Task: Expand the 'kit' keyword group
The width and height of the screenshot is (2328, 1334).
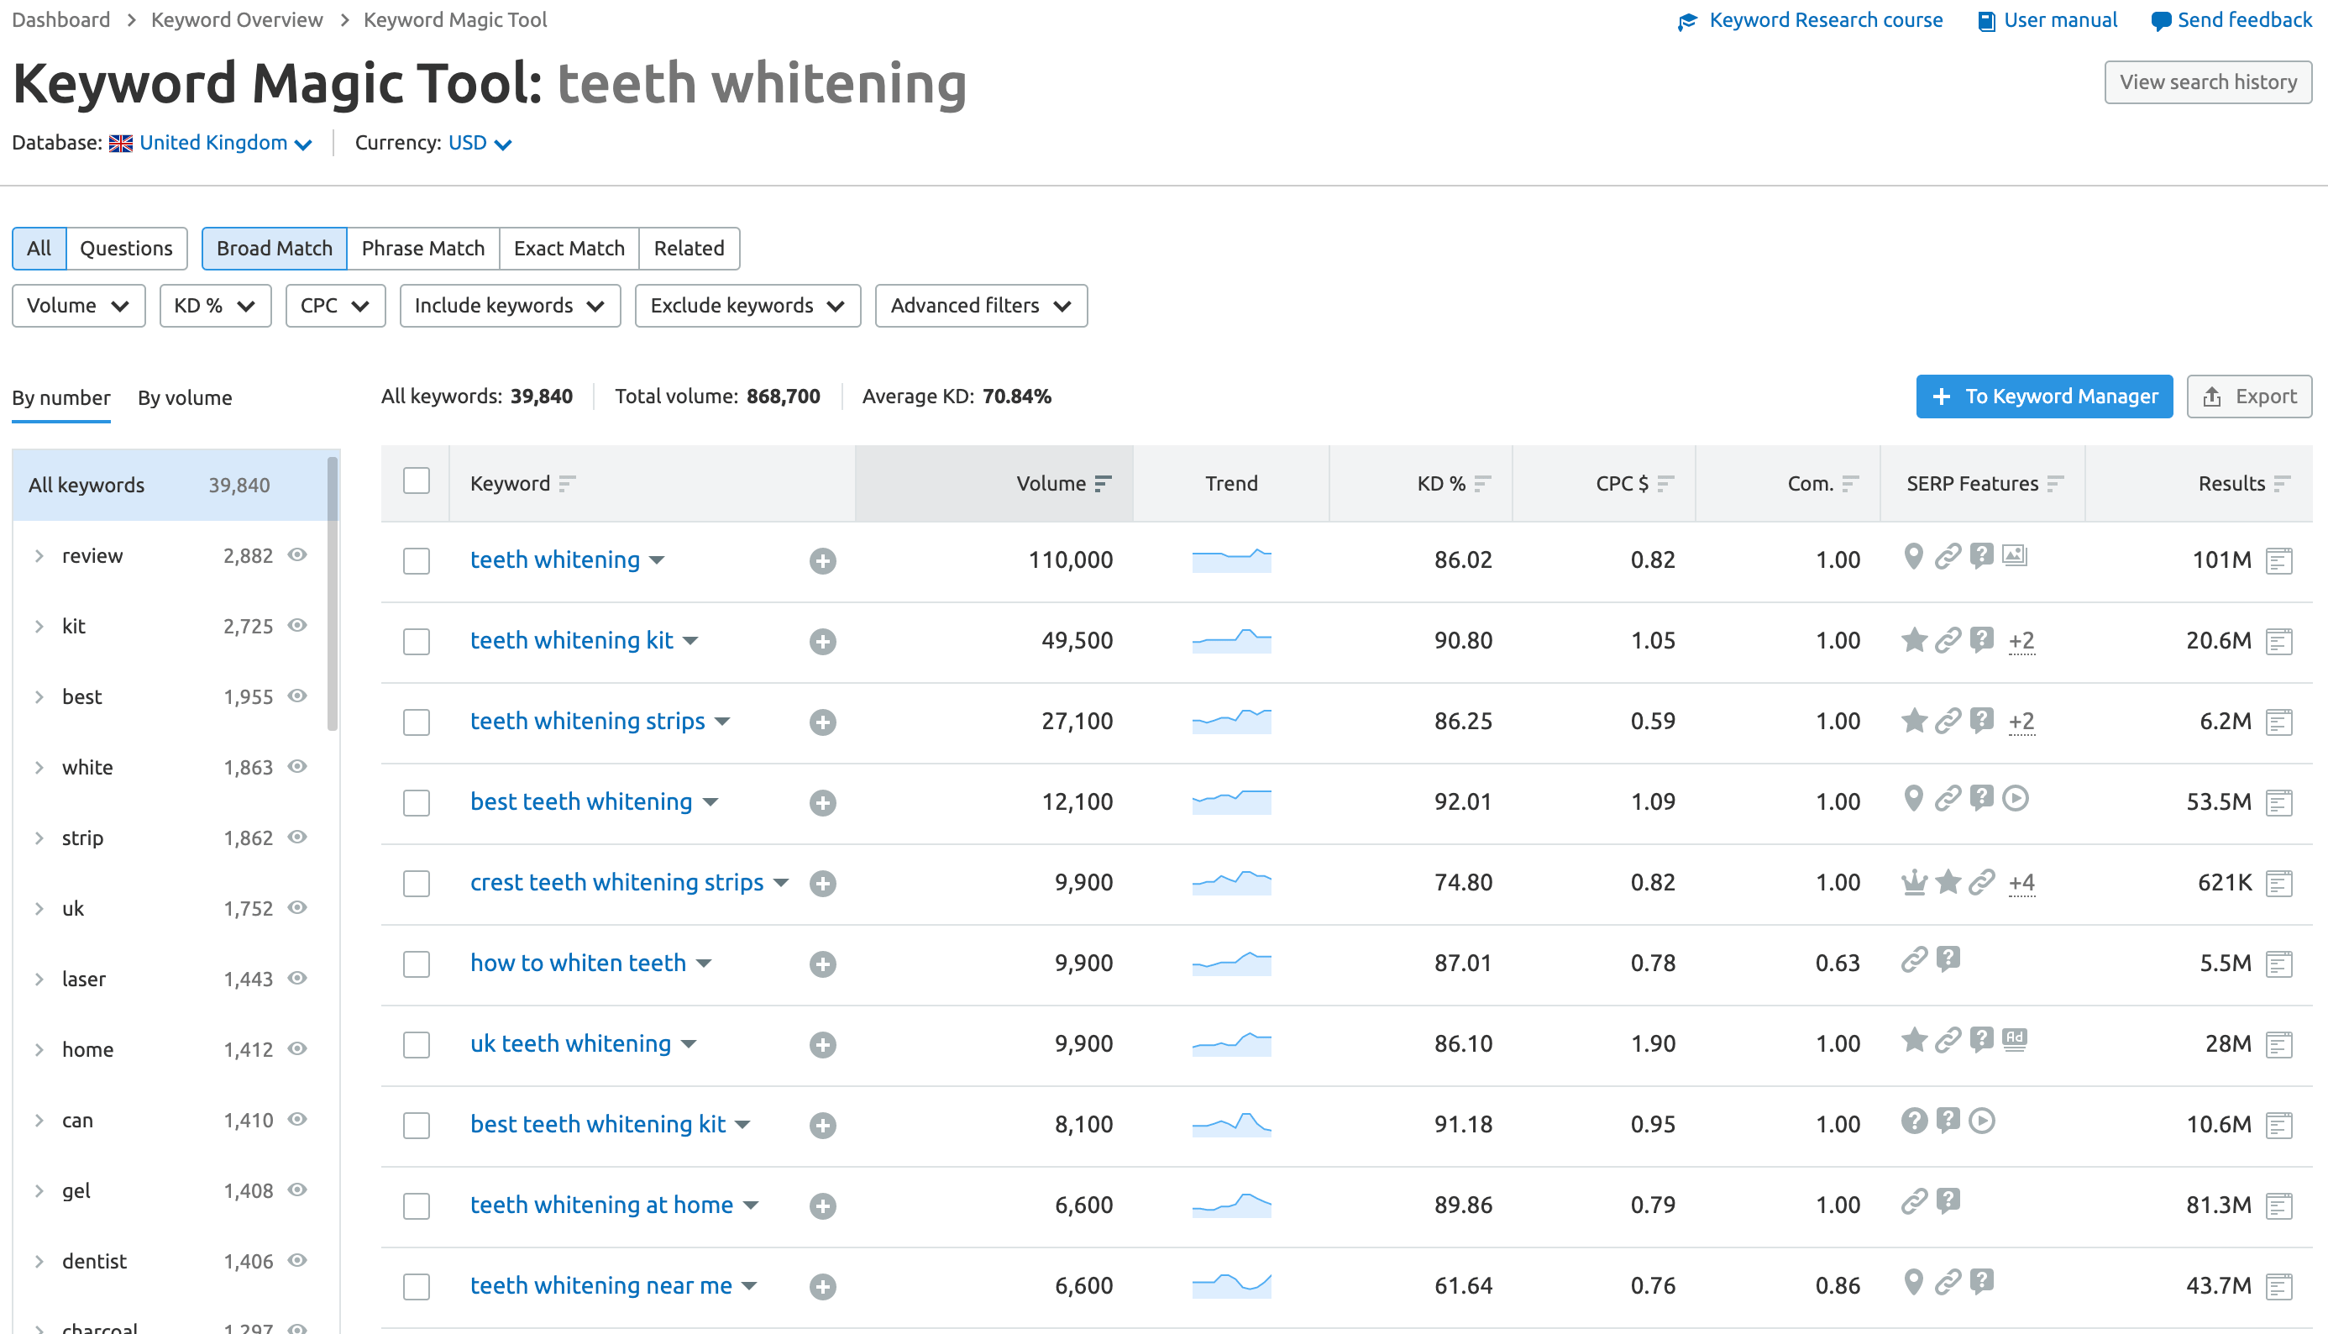Action: coord(39,626)
